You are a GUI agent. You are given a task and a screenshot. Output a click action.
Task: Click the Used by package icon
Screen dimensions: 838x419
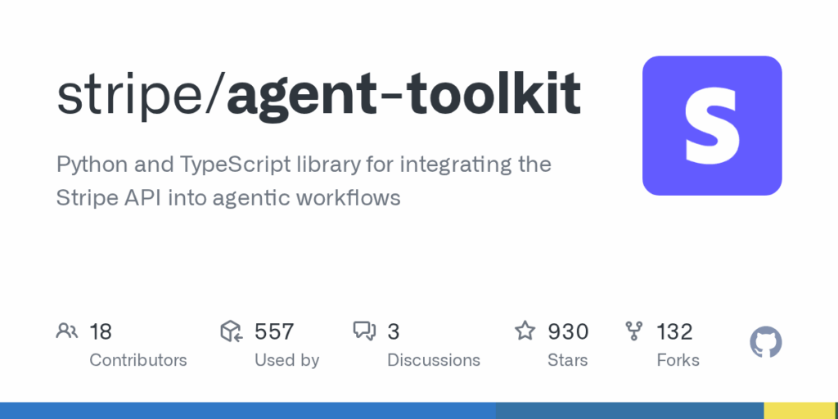232,331
